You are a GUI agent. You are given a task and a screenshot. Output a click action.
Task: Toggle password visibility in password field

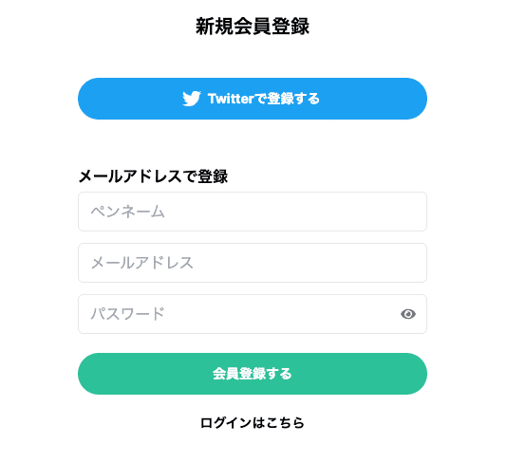(408, 314)
